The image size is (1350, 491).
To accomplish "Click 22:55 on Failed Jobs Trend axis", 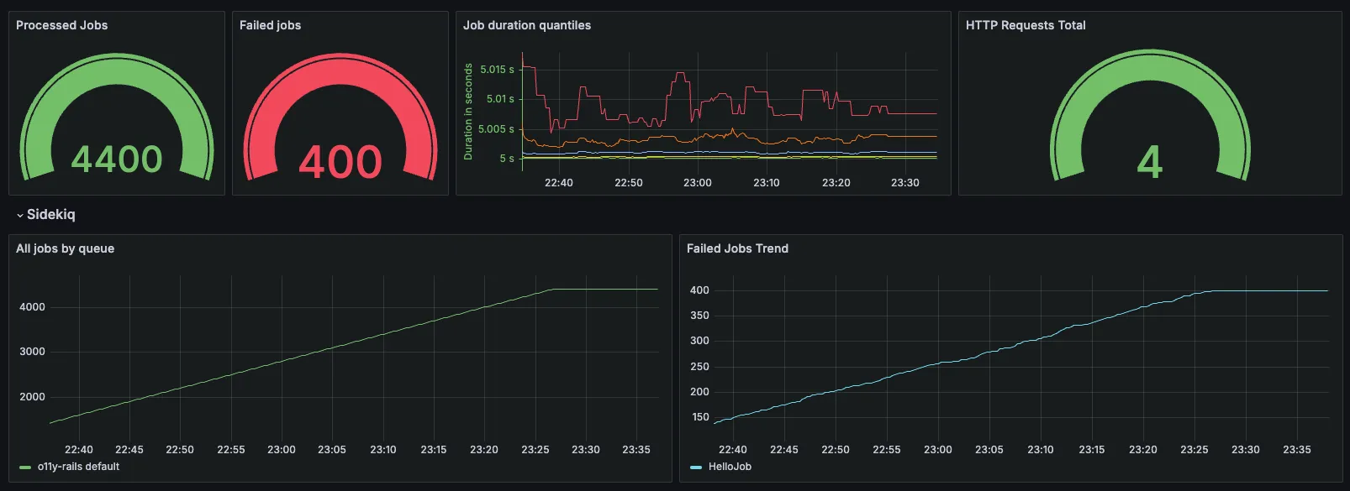I will click(887, 450).
